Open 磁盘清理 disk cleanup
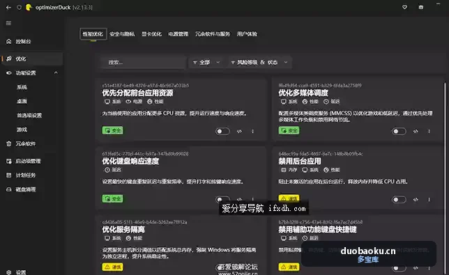Screen dimensions: 449x275 tap(31, 189)
